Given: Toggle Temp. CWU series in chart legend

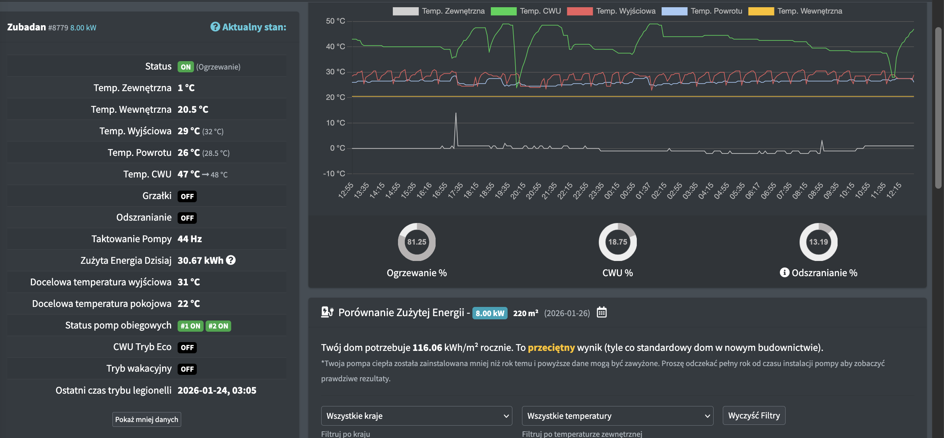Looking at the screenshot, I should pos(526,11).
